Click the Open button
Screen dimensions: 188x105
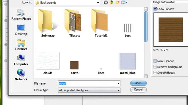pyautogui.click(x=138, y=83)
